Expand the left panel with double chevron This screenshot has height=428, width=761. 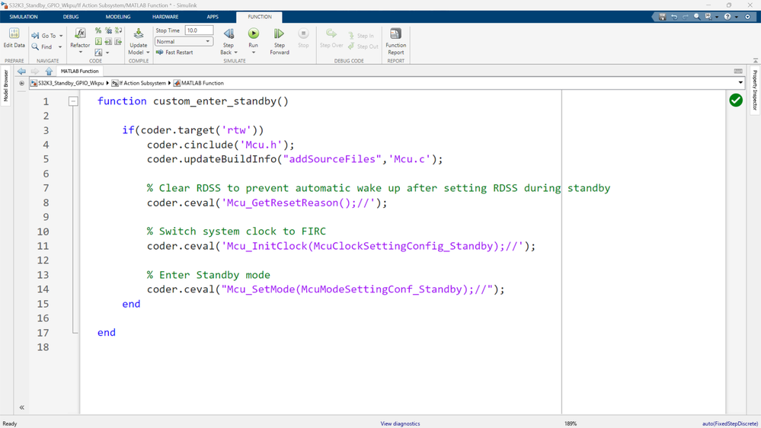(21, 407)
